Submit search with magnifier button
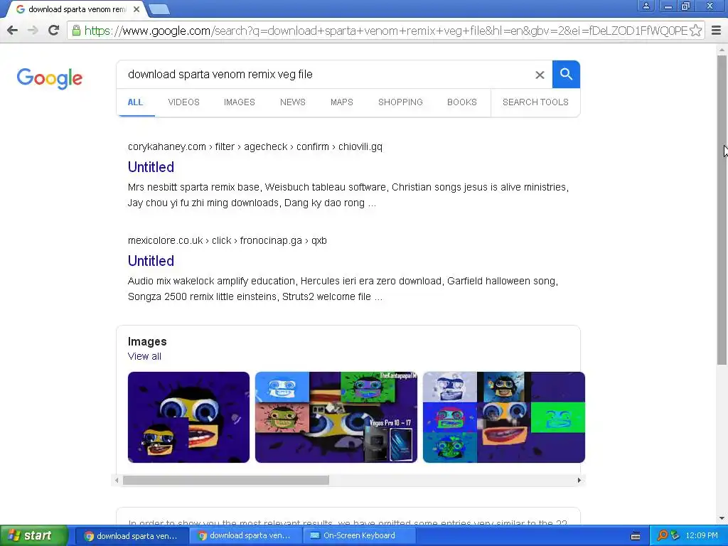The image size is (728, 546). pyautogui.click(x=566, y=74)
